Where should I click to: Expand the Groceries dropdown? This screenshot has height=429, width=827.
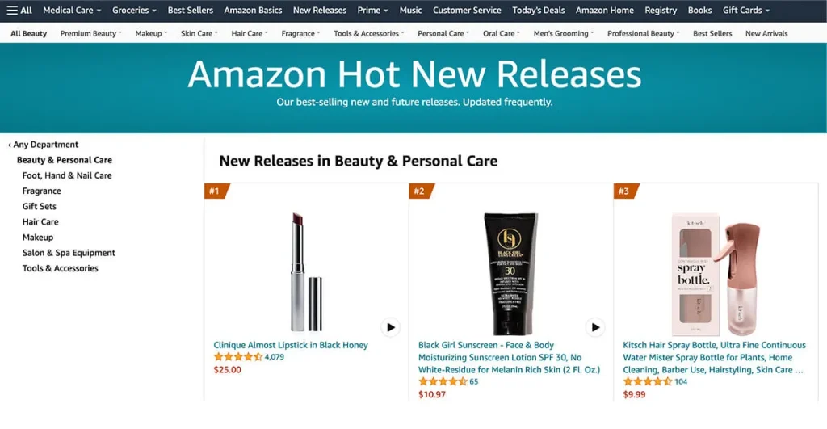(x=134, y=10)
